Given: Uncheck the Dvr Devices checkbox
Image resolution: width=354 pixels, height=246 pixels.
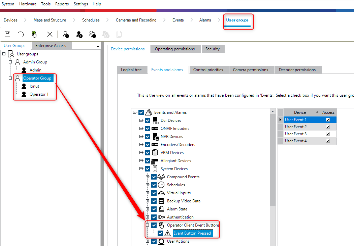Looking at the screenshot, I should click(x=148, y=120).
